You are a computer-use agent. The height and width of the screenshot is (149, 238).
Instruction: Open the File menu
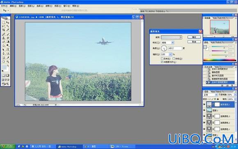point(4,6)
